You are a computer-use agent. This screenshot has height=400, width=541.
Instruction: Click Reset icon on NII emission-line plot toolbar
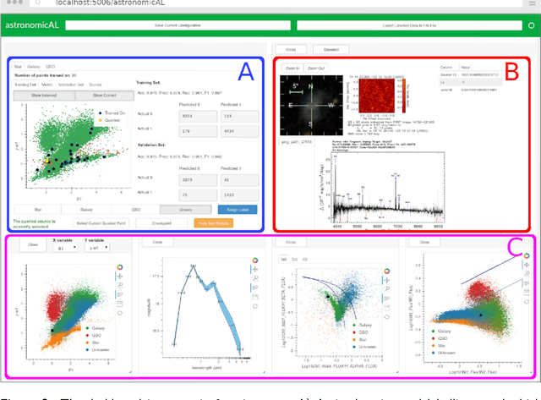tap(387, 316)
